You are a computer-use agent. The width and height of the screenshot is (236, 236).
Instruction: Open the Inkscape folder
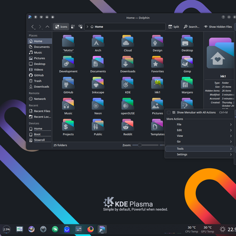click(x=98, y=85)
